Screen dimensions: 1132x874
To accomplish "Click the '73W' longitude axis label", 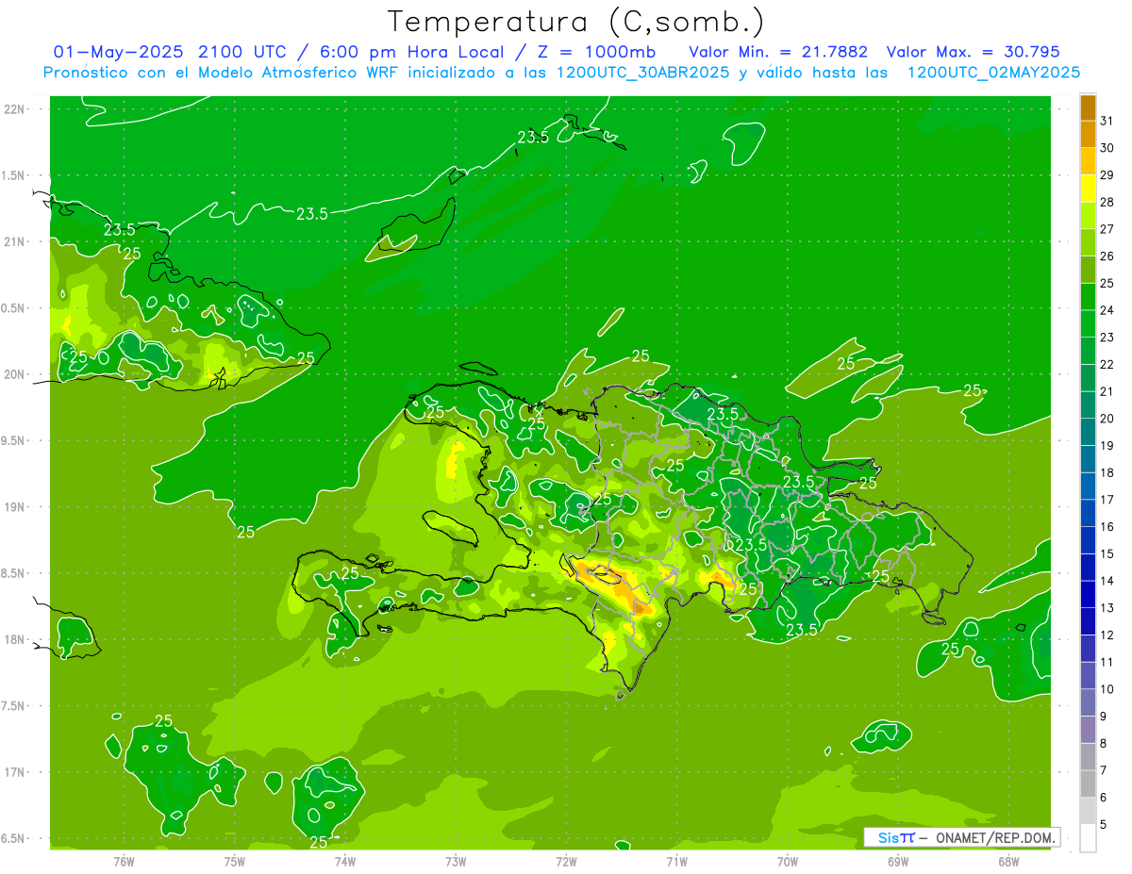I will (456, 861).
